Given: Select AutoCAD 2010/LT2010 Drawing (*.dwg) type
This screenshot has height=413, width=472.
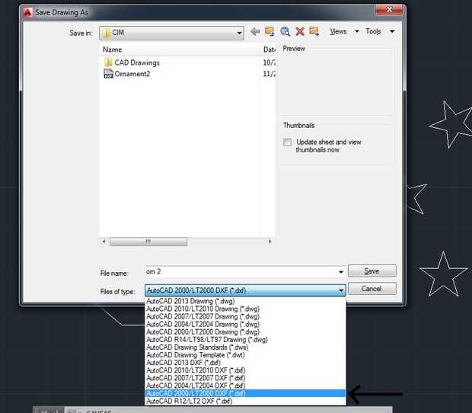Looking at the screenshot, I should tap(245, 309).
